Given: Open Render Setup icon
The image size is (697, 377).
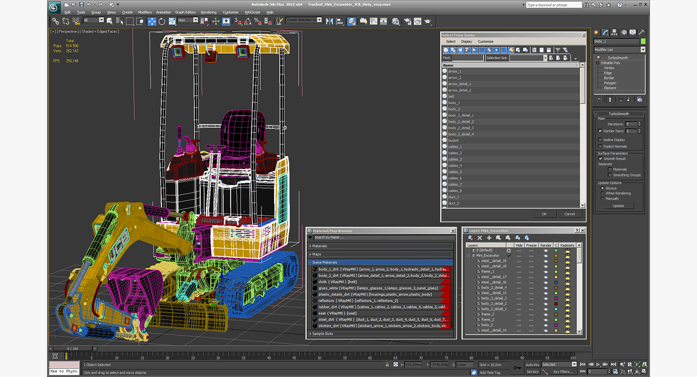Looking at the screenshot, I should pyautogui.click(x=407, y=21).
